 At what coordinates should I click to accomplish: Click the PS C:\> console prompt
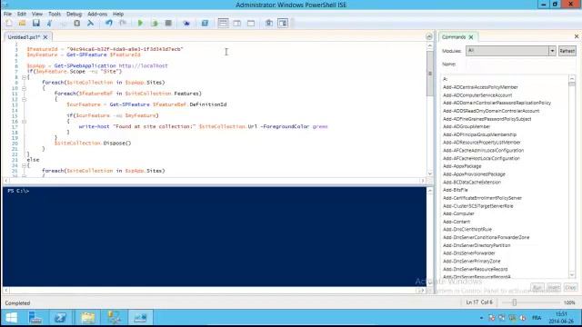pyautogui.click(x=18, y=191)
